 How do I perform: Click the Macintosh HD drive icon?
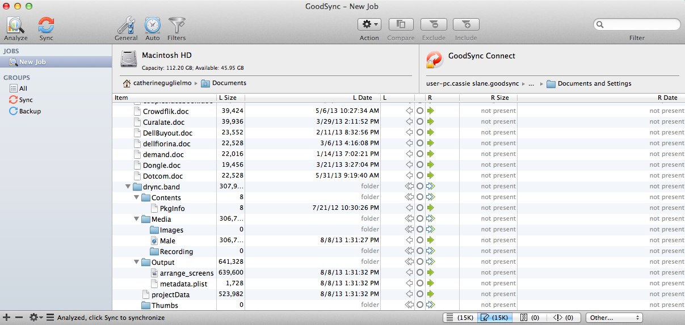(x=129, y=60)
